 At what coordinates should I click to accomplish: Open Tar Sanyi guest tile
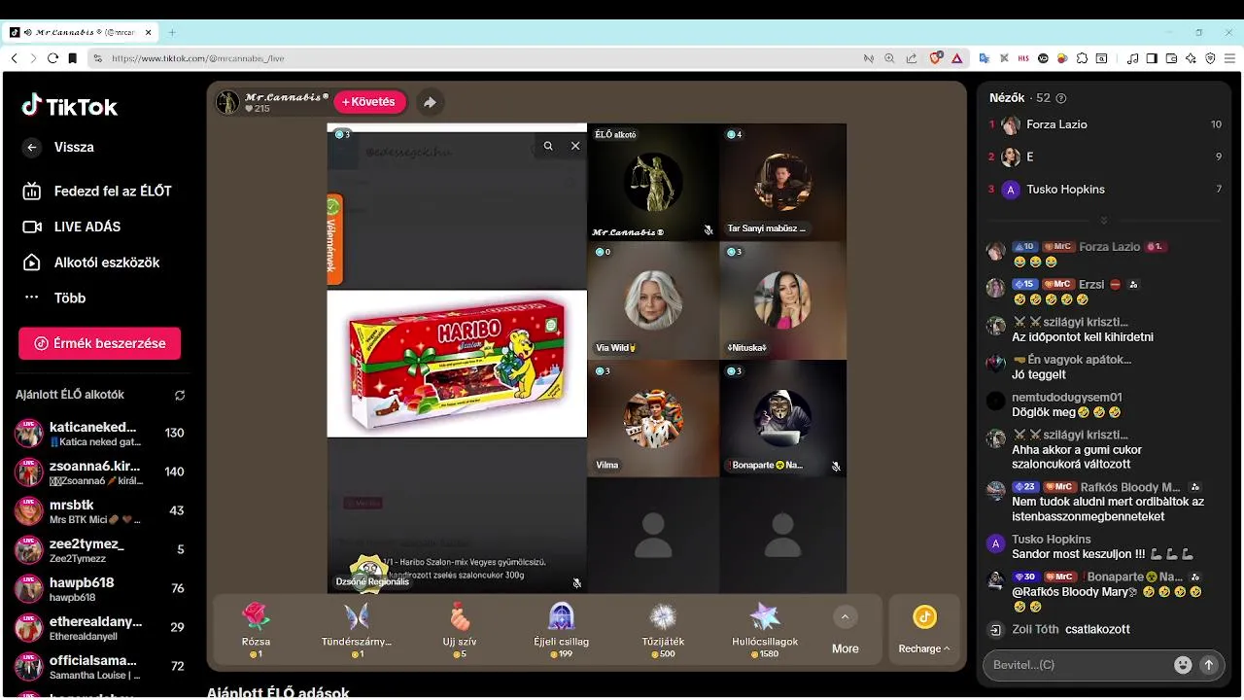pos(782,182)
